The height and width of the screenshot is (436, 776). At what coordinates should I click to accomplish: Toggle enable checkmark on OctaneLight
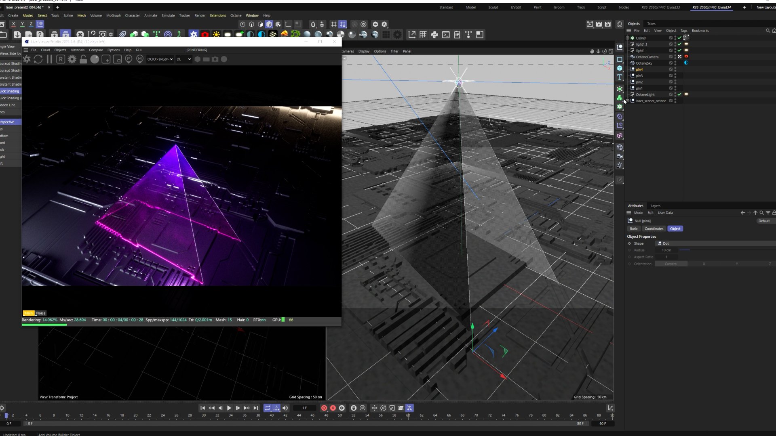tap(679, 94)
